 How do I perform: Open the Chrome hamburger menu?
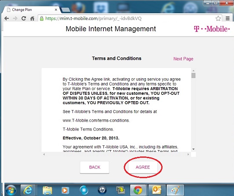click(228, 19)
